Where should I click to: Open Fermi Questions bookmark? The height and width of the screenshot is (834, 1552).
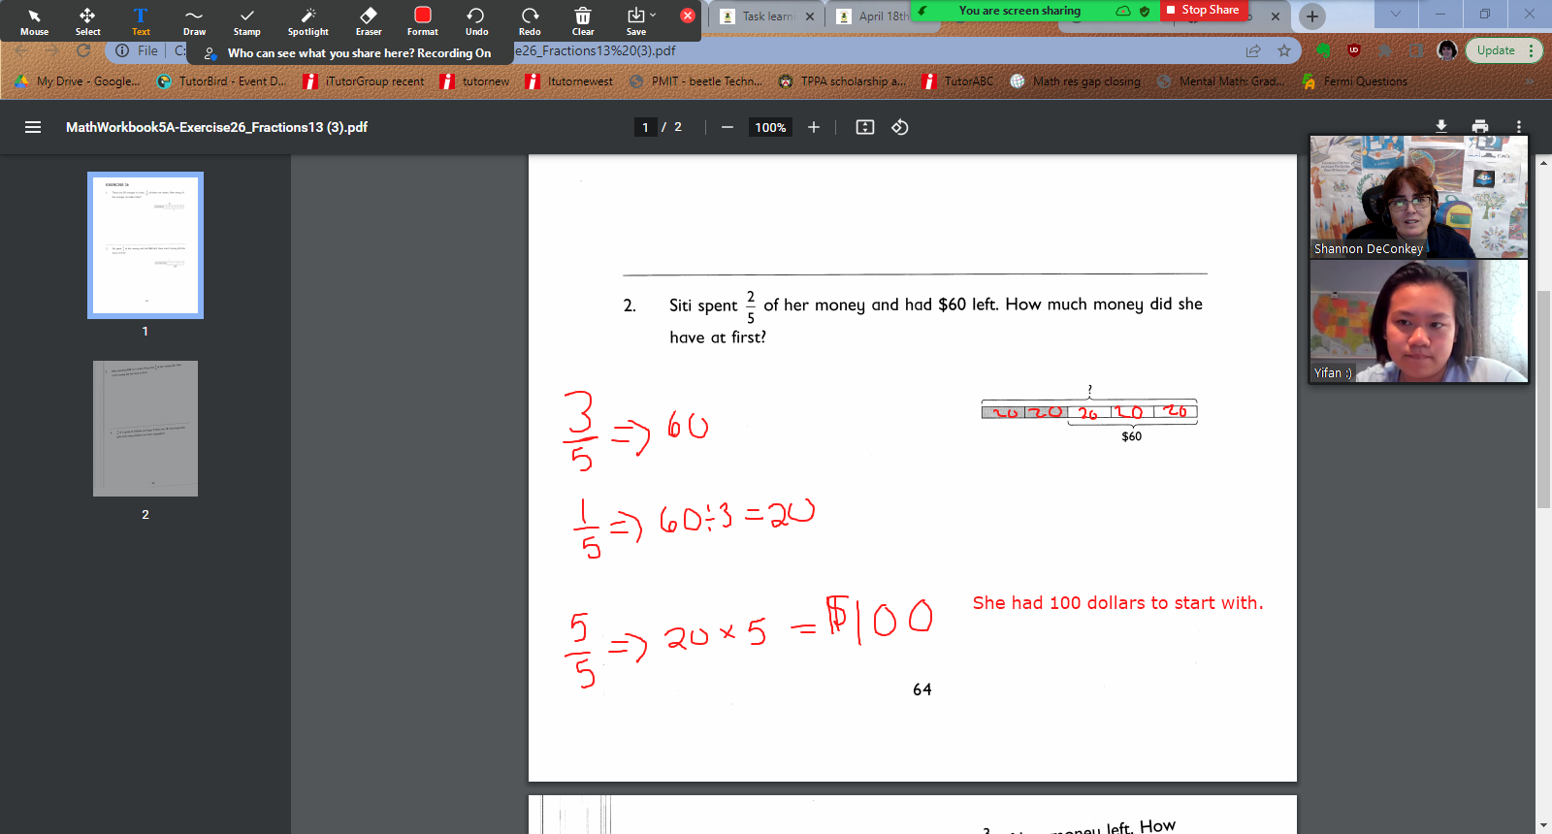1355,81
